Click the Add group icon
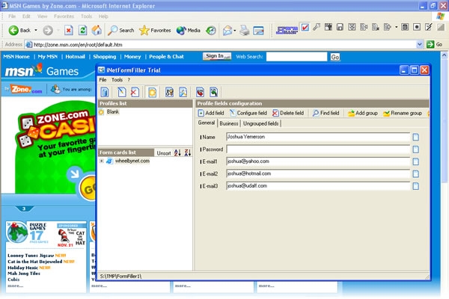 coord(350,113)
